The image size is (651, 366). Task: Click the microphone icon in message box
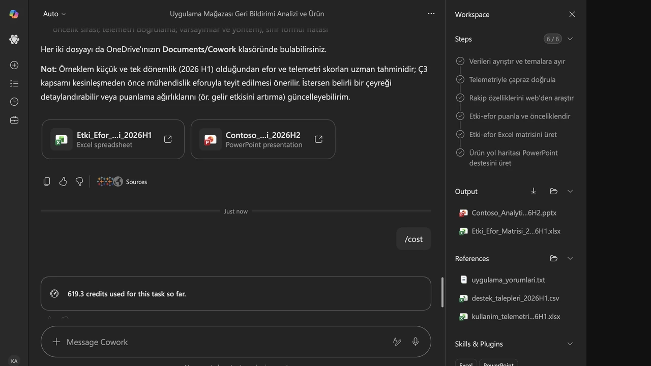click(416, 342)
